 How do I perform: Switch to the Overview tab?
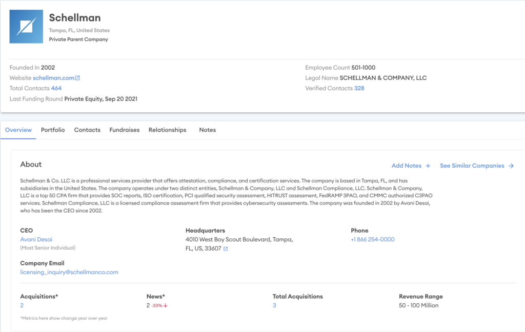[x=18, y=130]
